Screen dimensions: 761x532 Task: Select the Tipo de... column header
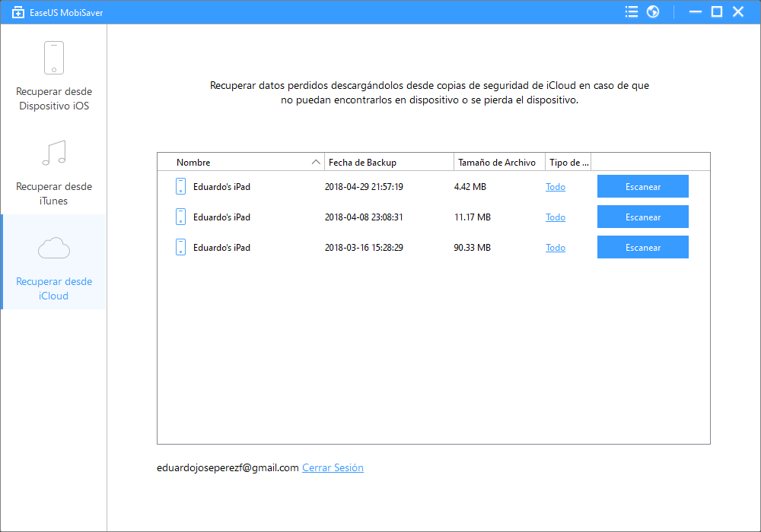click(568, 163)
